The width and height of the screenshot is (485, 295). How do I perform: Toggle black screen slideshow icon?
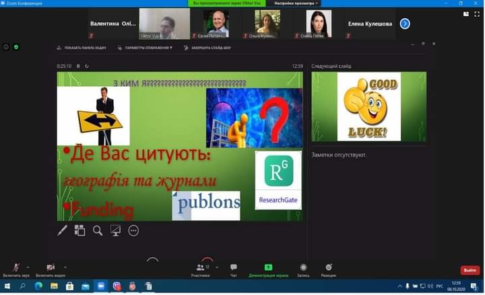coord(115,231)
